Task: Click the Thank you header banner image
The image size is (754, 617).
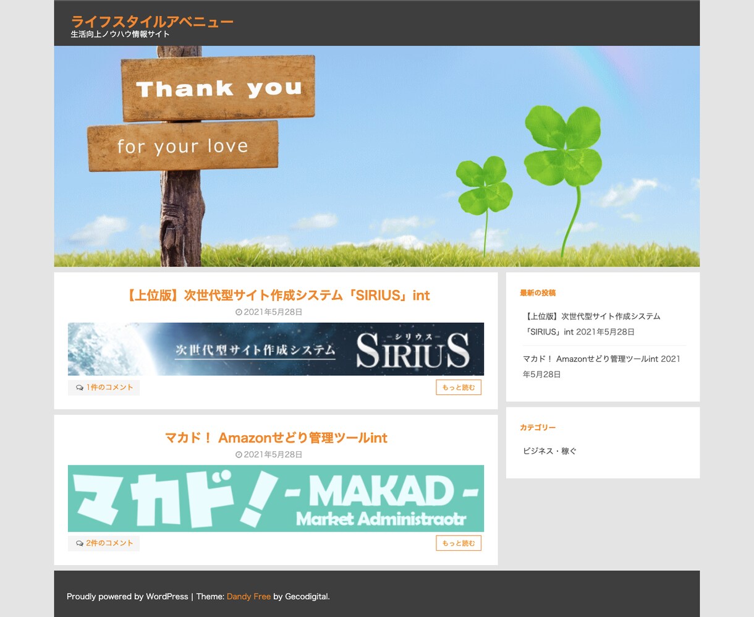Action: (x=377, y=156)
